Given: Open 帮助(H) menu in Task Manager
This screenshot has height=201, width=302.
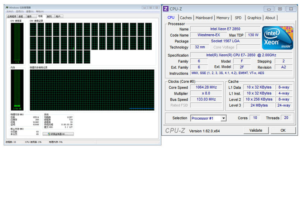Looking at the screenshot, I should pos(40,11).
